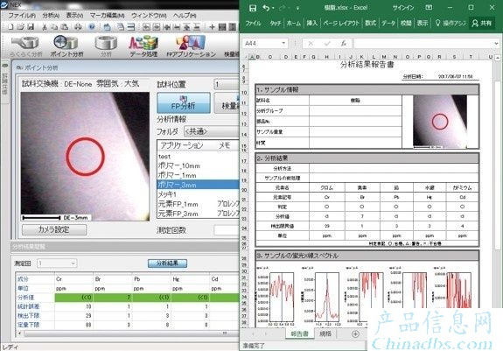Screen dimensions: 503x351
Task: Click the 分析結果 results button
Action: [x=167, y=263]
